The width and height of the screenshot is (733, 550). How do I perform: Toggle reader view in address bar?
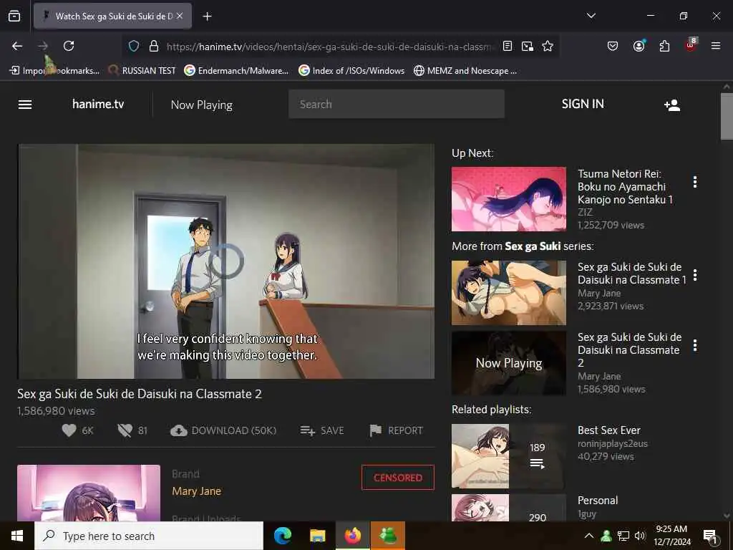[508, 46]
